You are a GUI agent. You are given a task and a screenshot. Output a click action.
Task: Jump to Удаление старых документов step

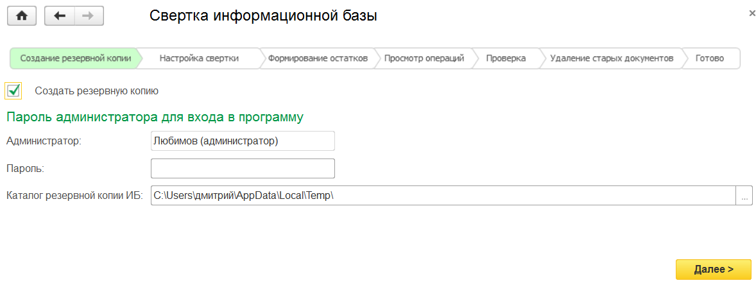(x=612, y=58)
